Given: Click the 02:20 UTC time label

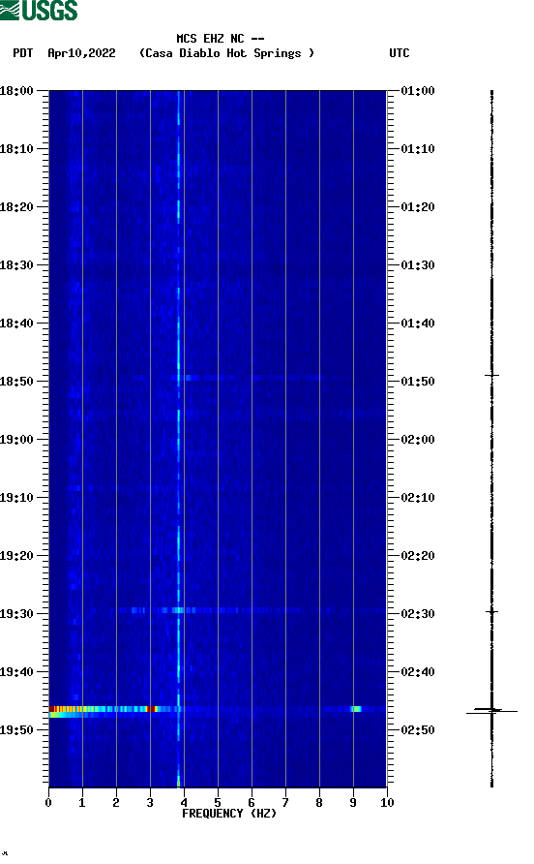Looking at the screenshot, I should tap(418, 556).
